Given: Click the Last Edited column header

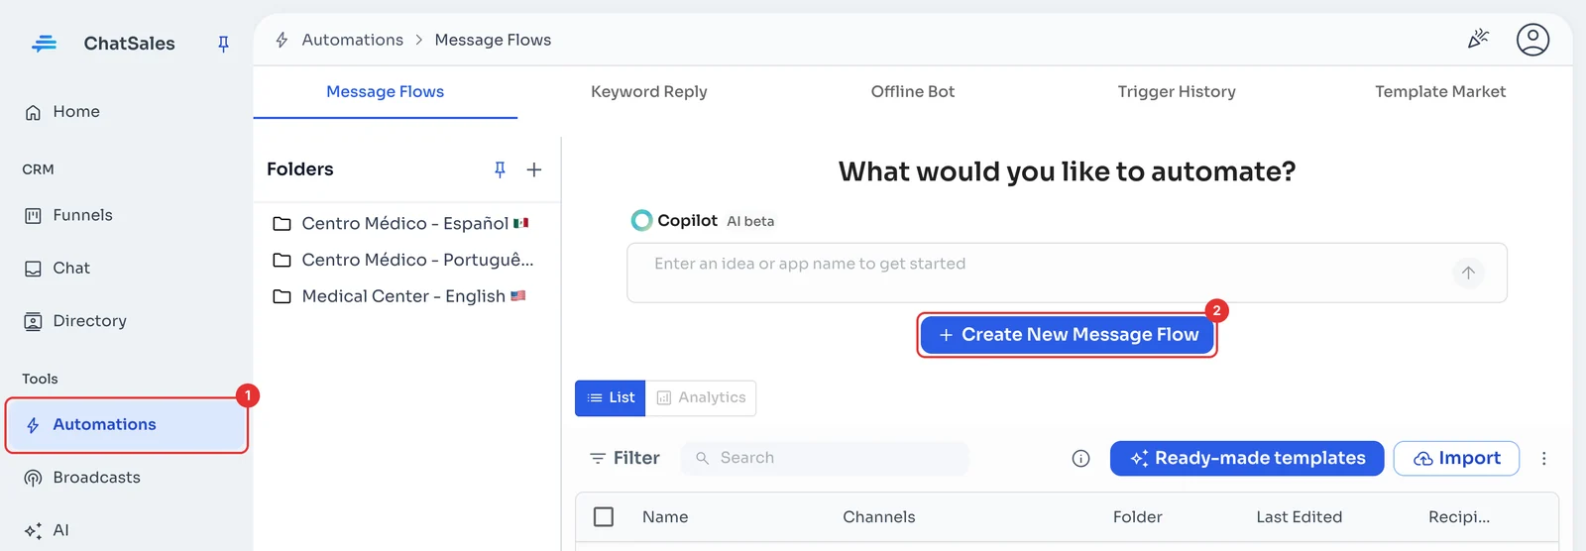Looking at the screenshot, I should [x=1300, y=517].
